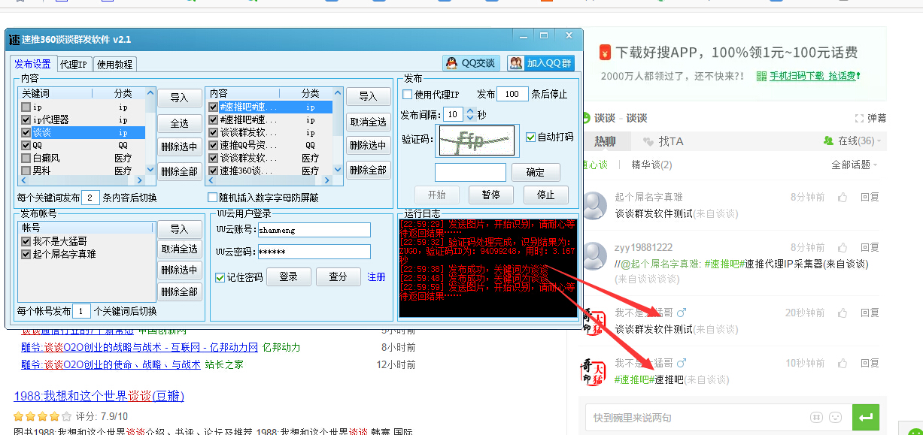Click the 速推 software logo in title bar
The height and width of the screenshot is (435, 923).
[14, 39]
